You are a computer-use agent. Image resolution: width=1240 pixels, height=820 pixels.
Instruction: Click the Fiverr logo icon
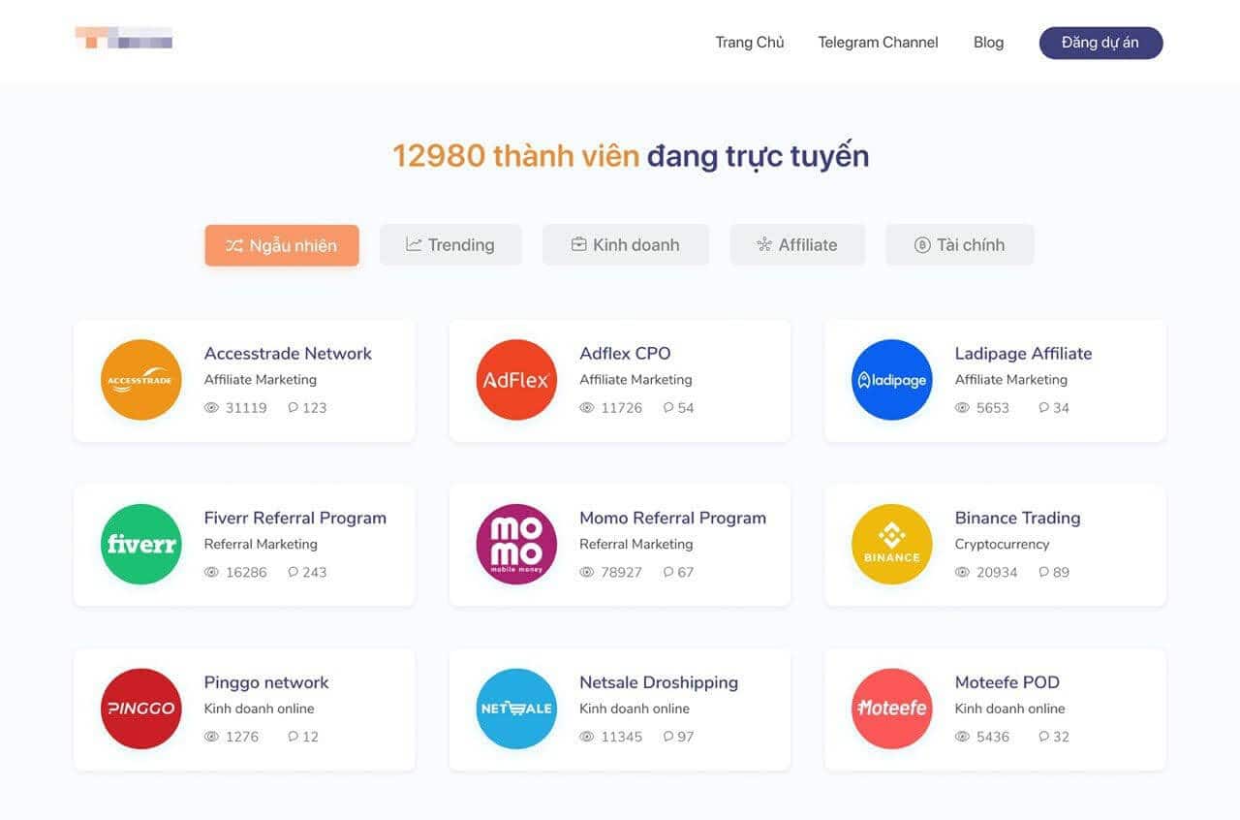[141, 545]
